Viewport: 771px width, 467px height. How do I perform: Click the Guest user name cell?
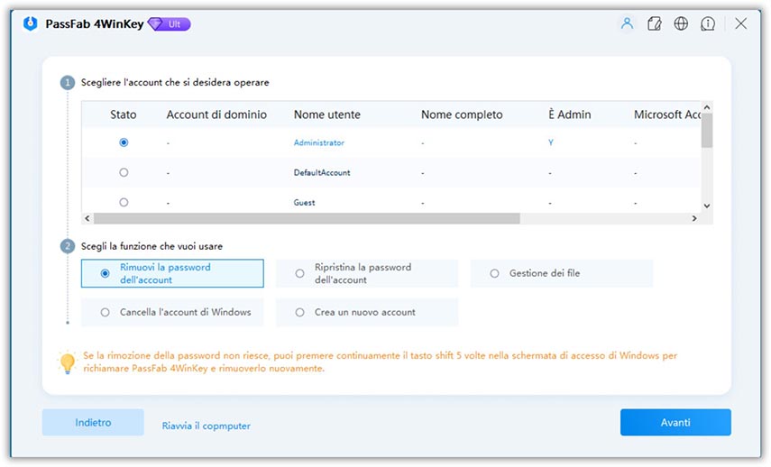coord(305,203)
